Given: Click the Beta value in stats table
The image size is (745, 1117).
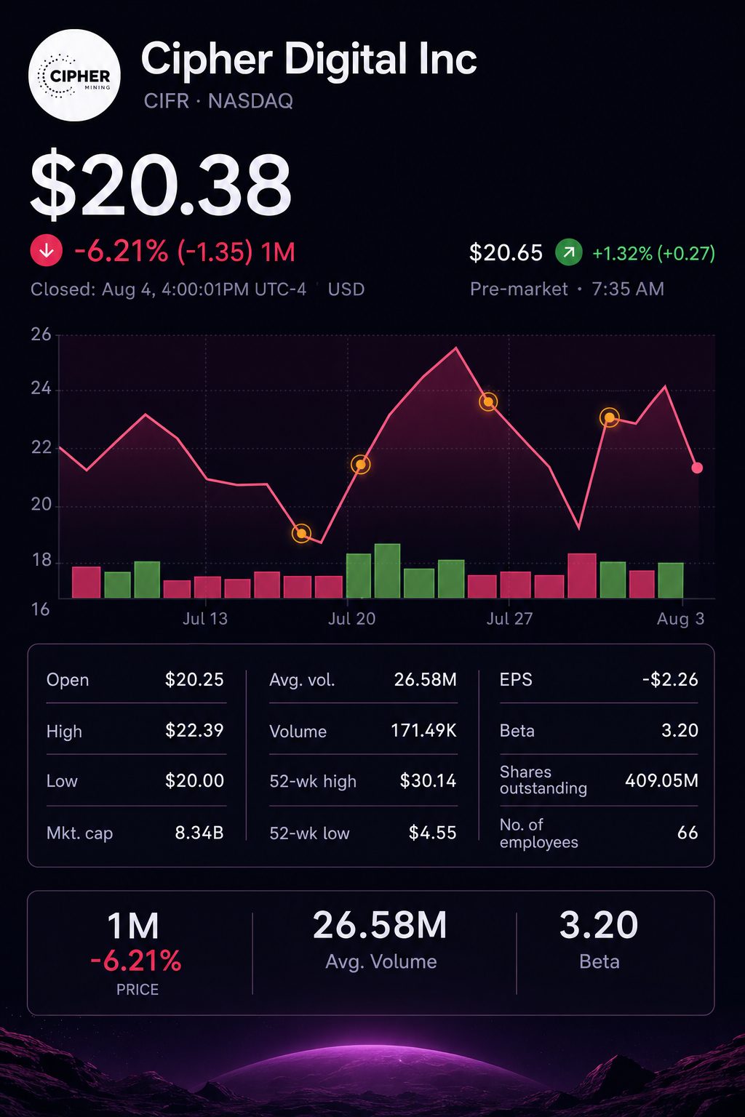Looking at the screenshot, I should coord(680,730).
